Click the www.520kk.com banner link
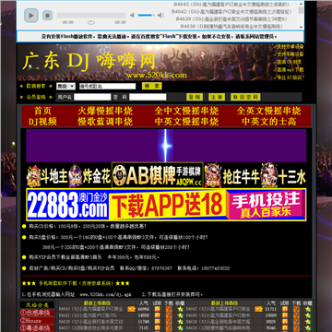Screen dimensions: 332x332 (156, 75)
